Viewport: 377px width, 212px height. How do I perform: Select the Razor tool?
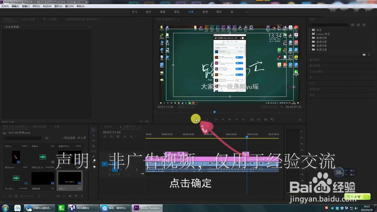coord(93,146)
